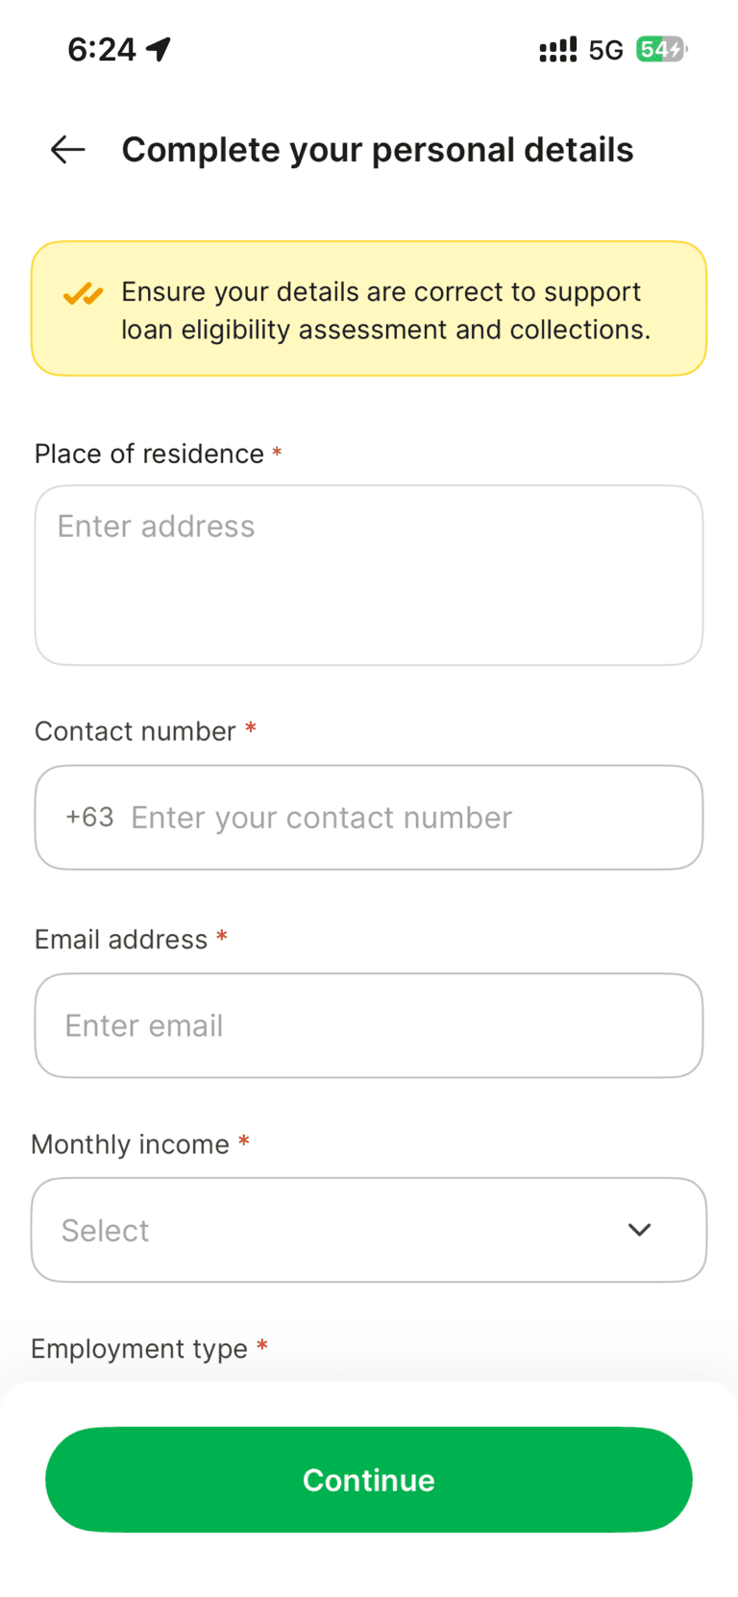Click the loan eligibility notice text

(384, 310)
